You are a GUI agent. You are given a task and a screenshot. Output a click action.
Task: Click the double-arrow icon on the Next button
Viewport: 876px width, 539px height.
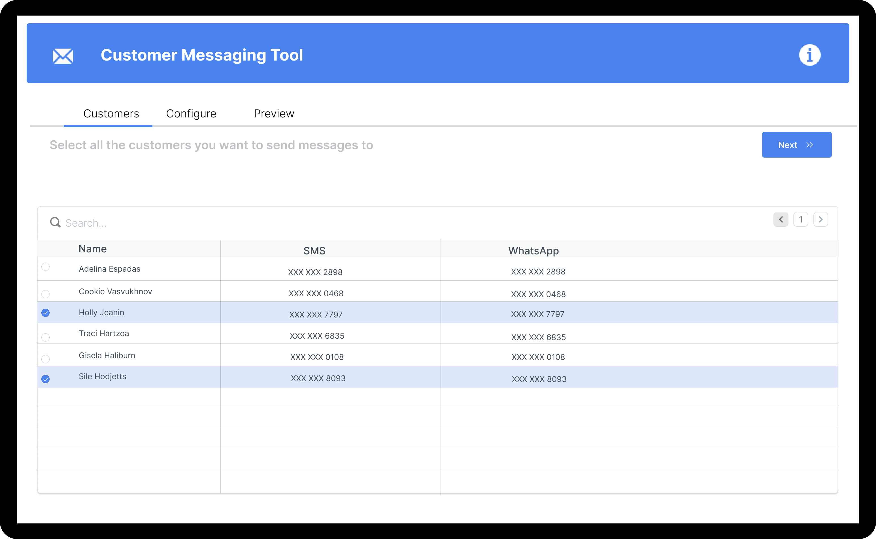click(810, 145)
